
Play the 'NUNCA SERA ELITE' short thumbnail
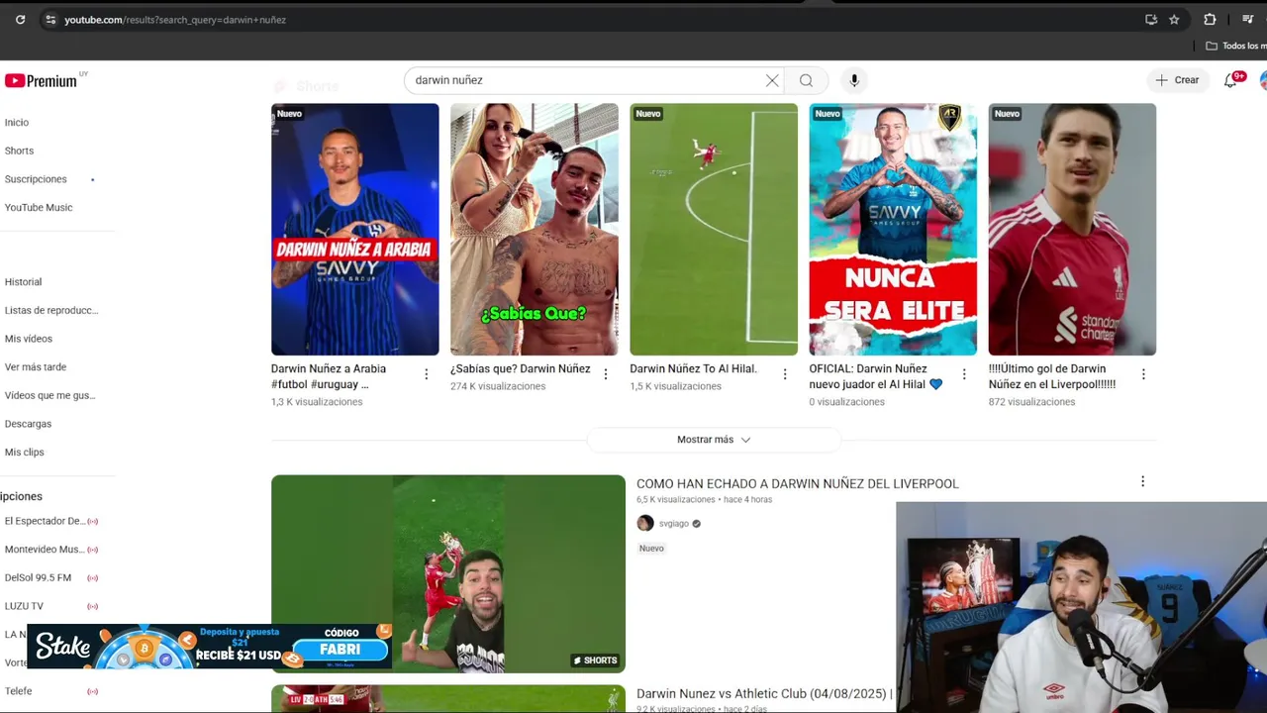[x=893, y=230]
